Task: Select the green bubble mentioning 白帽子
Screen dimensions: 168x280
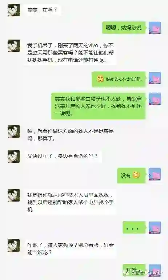Action: (x=98, y=106)
